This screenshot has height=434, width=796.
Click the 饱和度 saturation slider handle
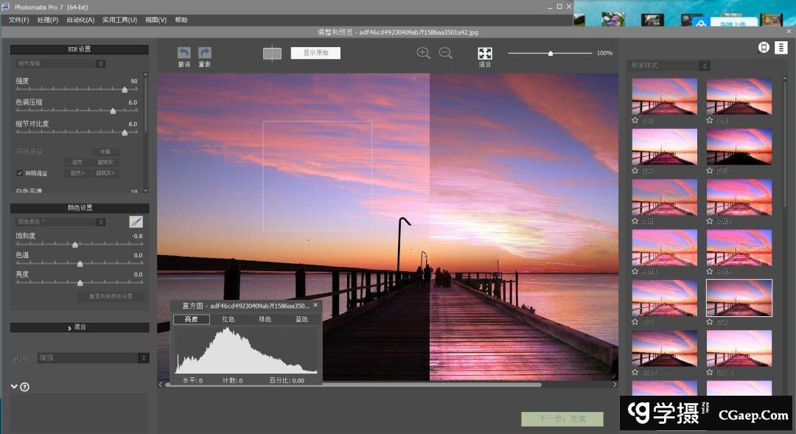click(x=75, y=245)
